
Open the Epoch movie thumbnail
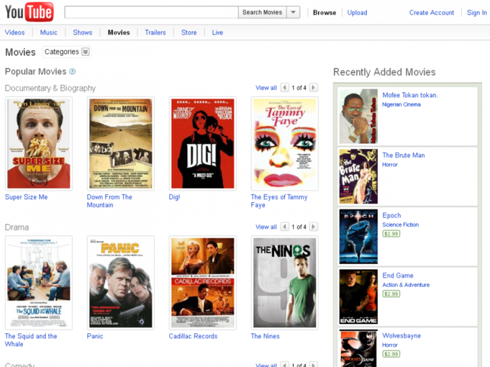[x=358, y=236]
